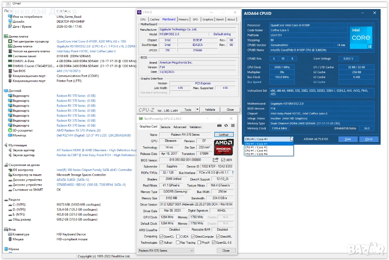Viewport: 389px width, 260px height.
Task: Open the Tools dropdown arrow in CPU-Z
Action: click(197, 110)
